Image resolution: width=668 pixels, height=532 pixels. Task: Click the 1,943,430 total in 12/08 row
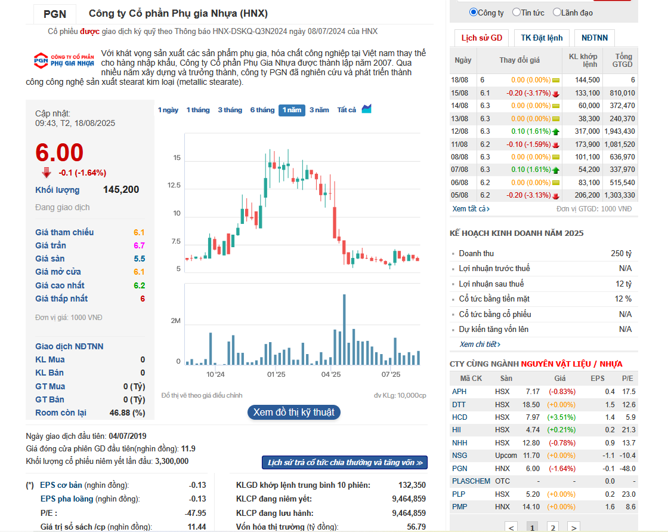(x=620, y=131)
